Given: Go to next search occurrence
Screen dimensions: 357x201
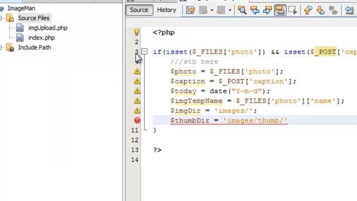Looking at the screenshot, I should tap(267, 10).
